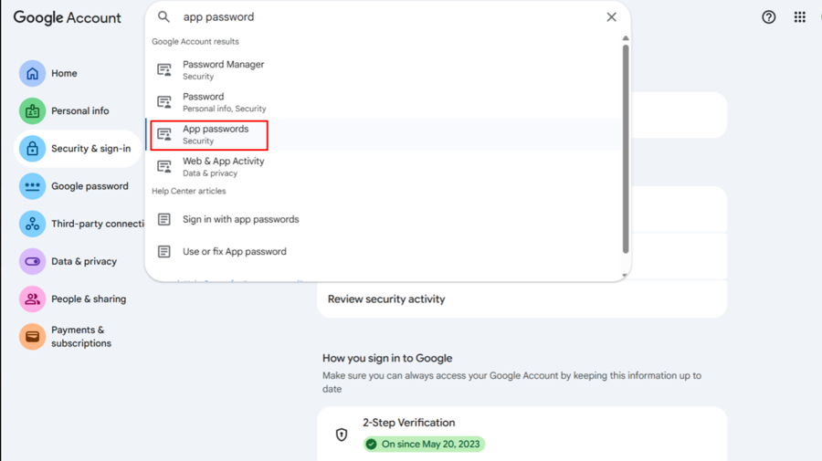The image size is (822, 461).
Task: Open the Google apps grid launcher
Action: pyautogui.click(x=799, y=17)
